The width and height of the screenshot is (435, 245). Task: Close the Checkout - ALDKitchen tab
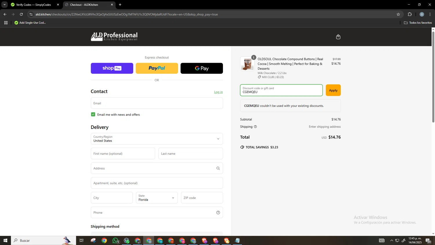[112, 5]
